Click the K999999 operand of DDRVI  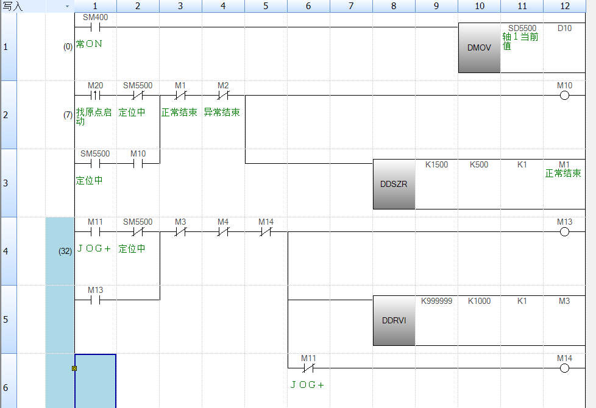click(436, 301)
